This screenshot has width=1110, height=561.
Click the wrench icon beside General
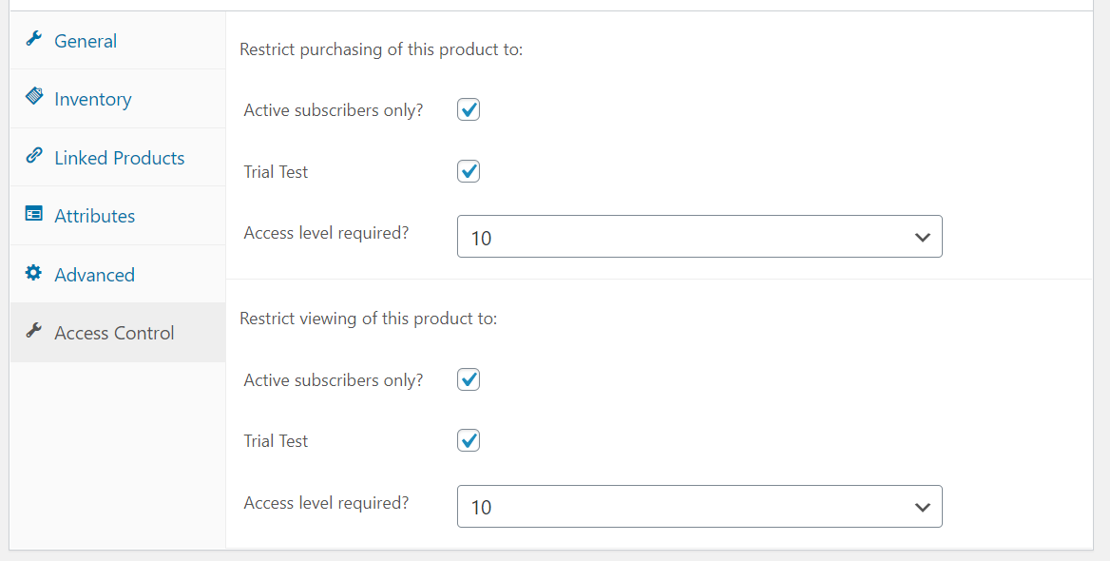pos(34,39)
